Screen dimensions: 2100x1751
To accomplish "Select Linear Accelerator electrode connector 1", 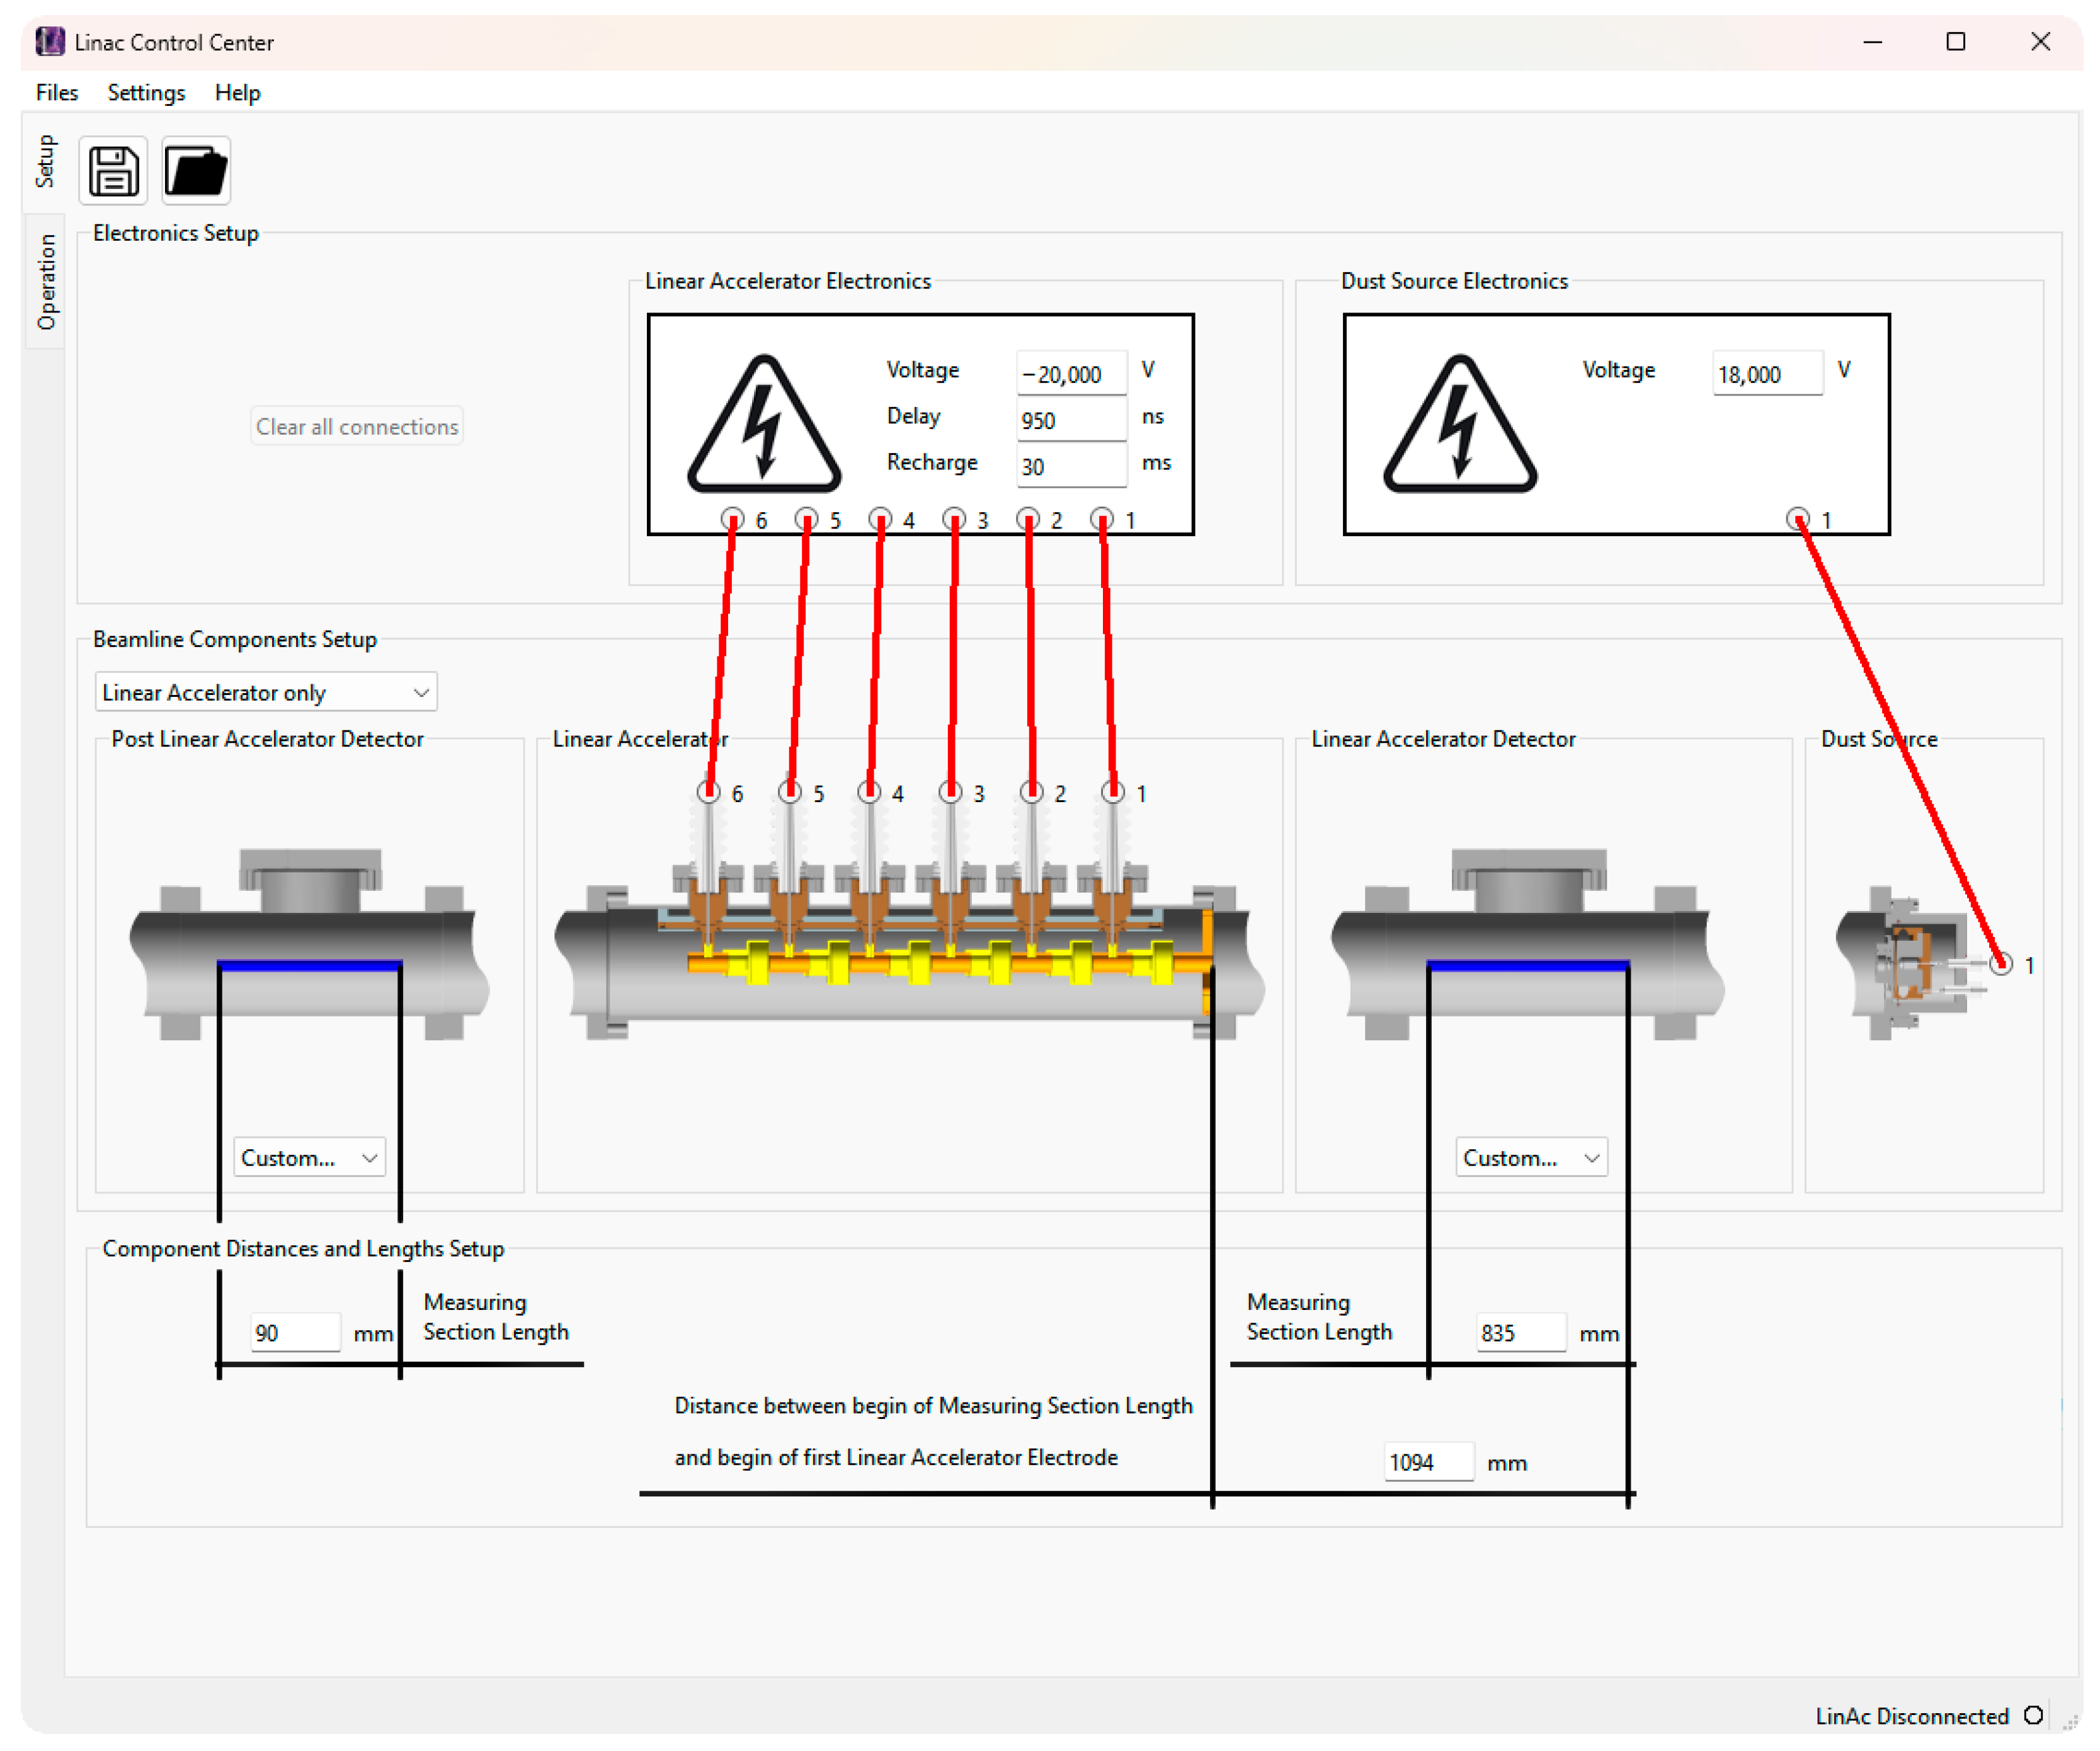I will tap(1113, 793).
